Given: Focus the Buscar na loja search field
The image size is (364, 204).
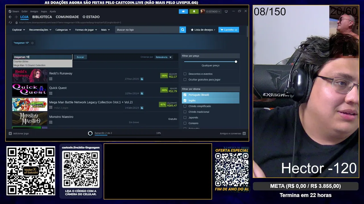Looking at the screenshot, I should (x=147, y=30).
